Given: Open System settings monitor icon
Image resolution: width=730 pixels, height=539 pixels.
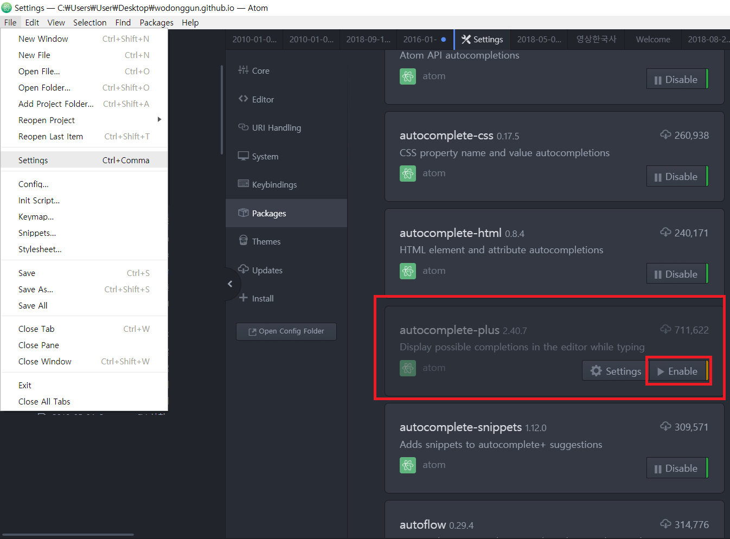Looking at the screenshot, I should pyautogui.click(x=243, y=156).
